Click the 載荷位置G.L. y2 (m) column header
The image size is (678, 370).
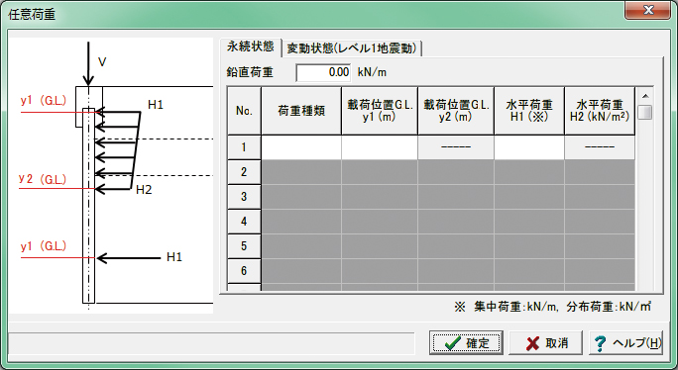click(x=456, y=111)
